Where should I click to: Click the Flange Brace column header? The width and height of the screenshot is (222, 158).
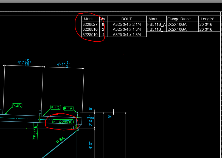179,19
